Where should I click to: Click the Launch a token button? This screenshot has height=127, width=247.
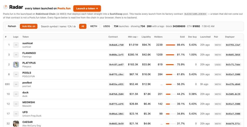(x=87, y=9)
